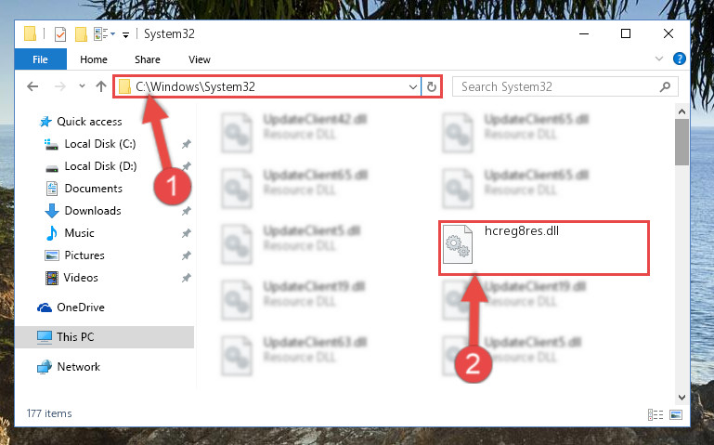Toggle pin beside Videos
This screenshot has height=445, width=714.
coord(186,278)
